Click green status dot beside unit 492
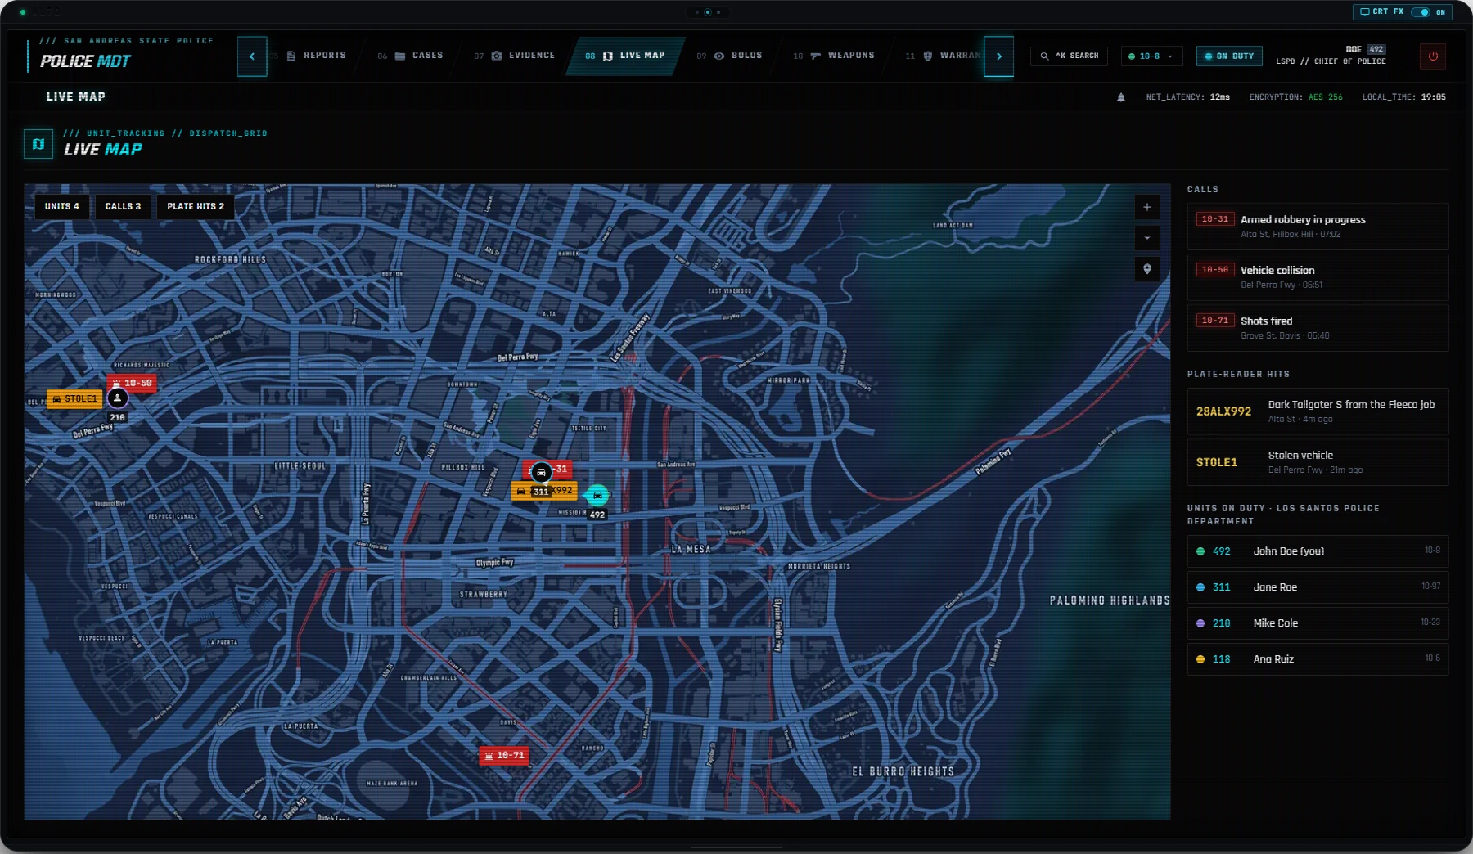This screenshot has width=1473, height=854. pyautogui.click(x=1200, y=551)
